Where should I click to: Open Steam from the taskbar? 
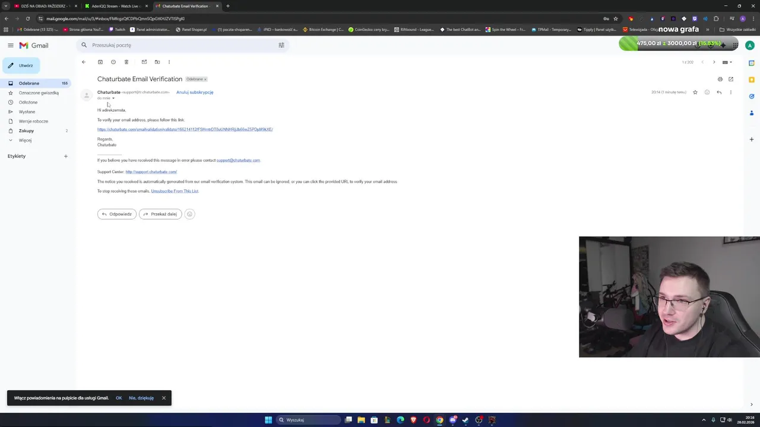click(x=465, y=420)
